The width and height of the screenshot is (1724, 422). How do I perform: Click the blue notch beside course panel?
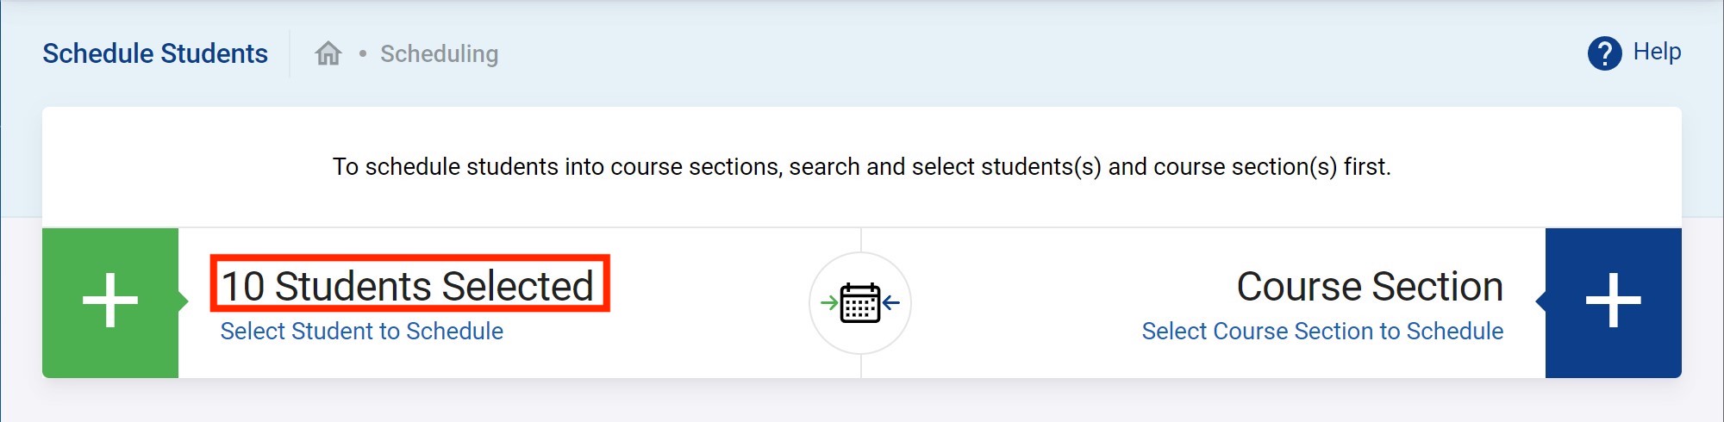(1540, 301)
